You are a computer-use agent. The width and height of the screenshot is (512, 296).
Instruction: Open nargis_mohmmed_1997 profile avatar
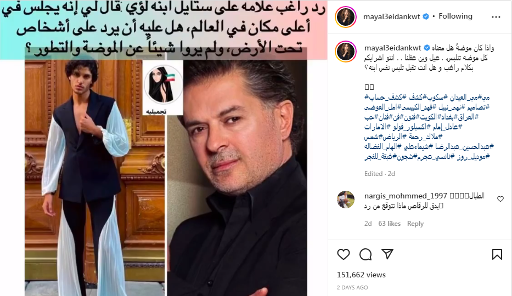point(346,200)
